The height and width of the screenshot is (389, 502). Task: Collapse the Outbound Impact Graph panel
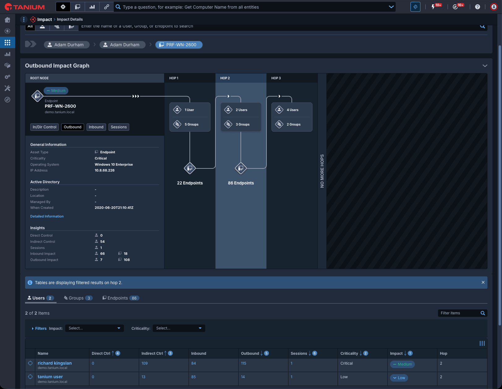tap(485, 66)
